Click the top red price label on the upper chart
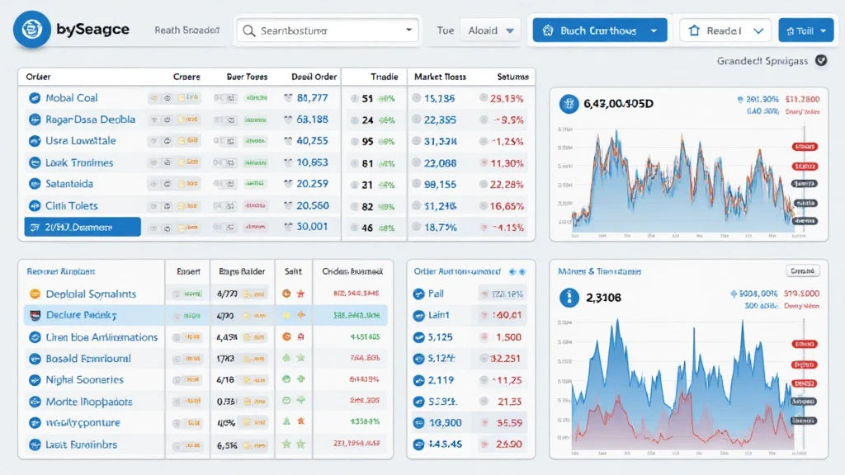Viewport: 845px width, 475px height. [803, 147]
